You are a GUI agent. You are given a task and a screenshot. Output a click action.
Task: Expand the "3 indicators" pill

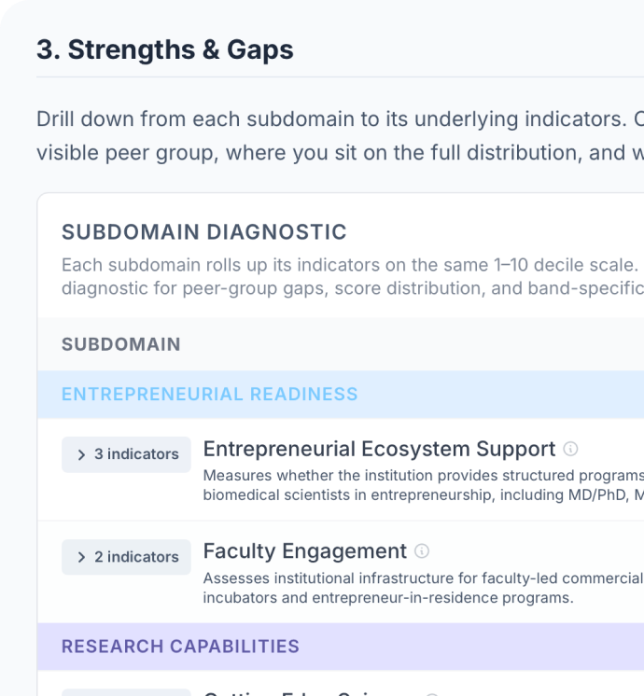126,454
